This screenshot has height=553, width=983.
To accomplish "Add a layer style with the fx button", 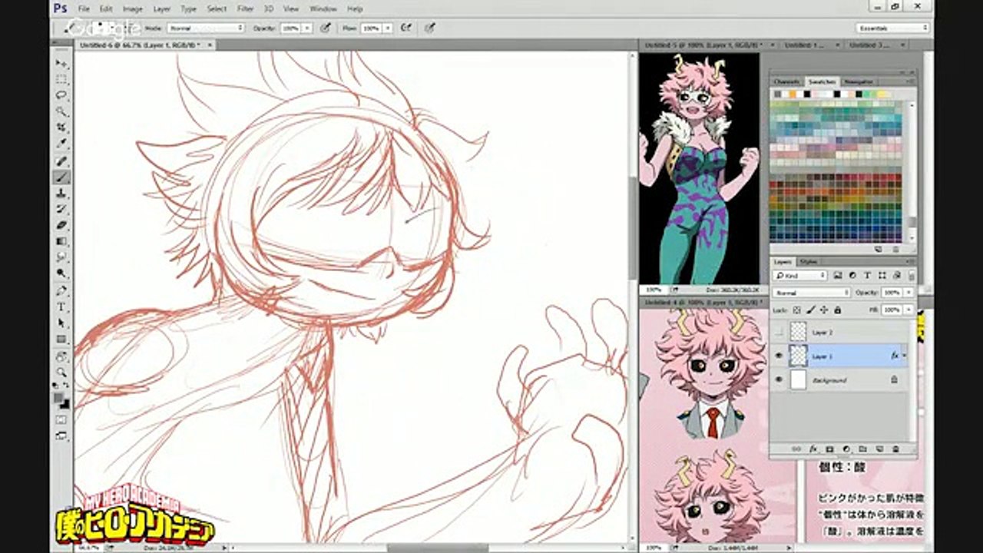I will [x=813, y=449].
